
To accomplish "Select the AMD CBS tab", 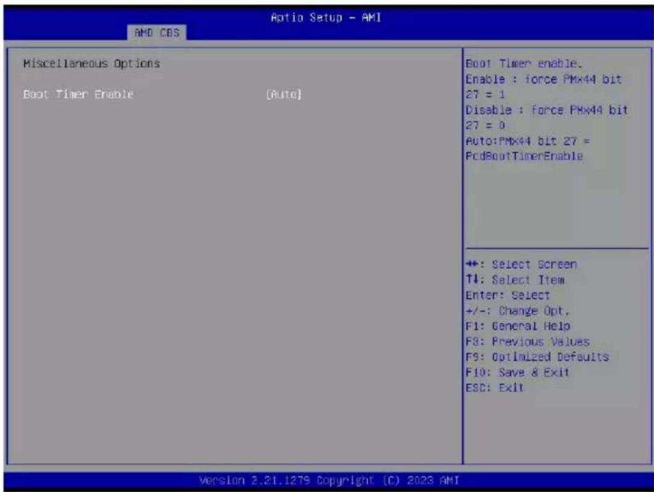I will (157, 32).
